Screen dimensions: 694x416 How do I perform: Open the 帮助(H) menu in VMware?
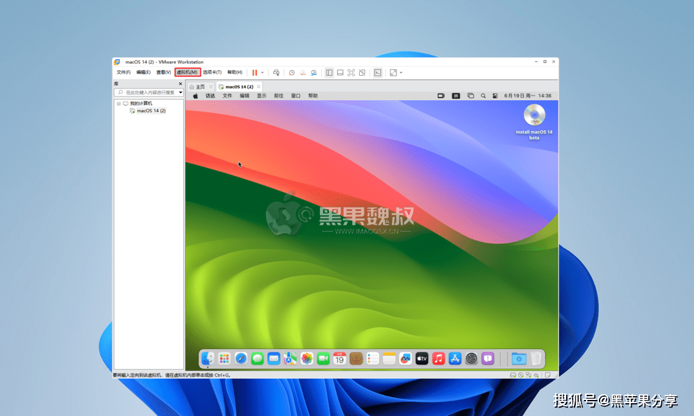pyautogui.click(x=235, y=72)
